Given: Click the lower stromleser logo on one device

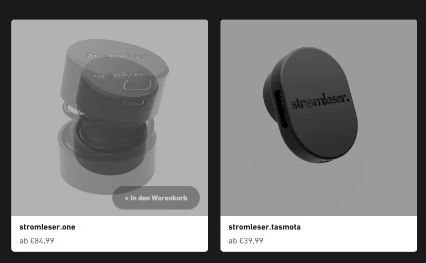Looking at the screenshot, I should (120, 74).
